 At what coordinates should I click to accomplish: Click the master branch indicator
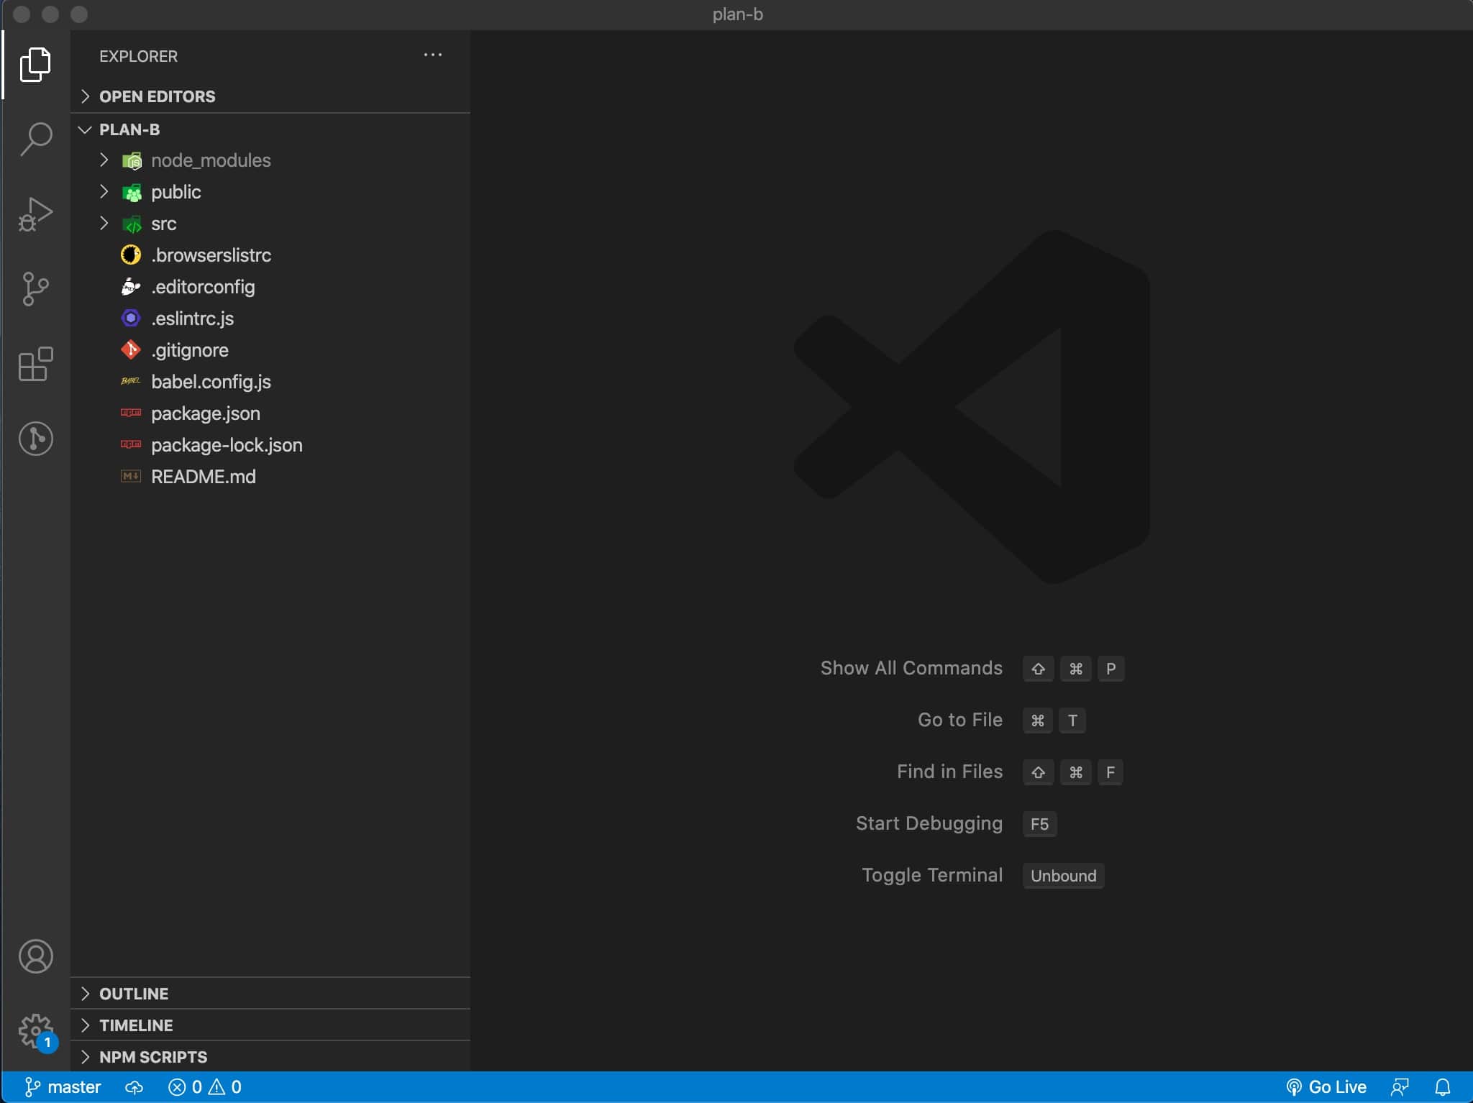[63, 1086]
